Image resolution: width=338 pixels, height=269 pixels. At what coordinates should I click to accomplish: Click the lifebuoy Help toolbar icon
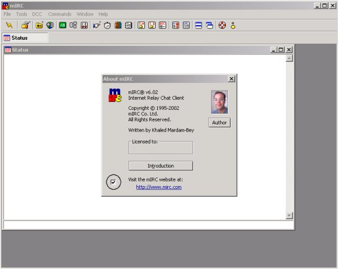[x=222, y=25]
